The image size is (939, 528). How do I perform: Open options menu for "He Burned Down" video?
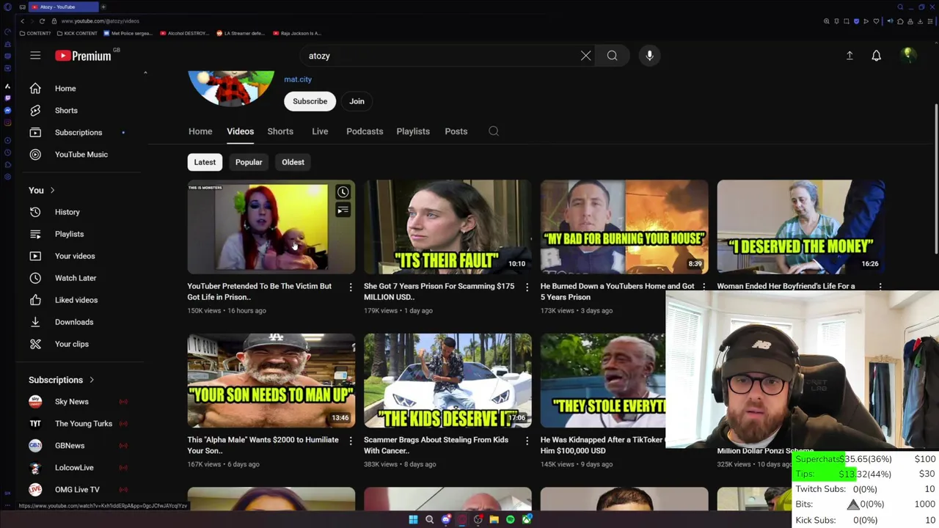click(x=704, y=287)
